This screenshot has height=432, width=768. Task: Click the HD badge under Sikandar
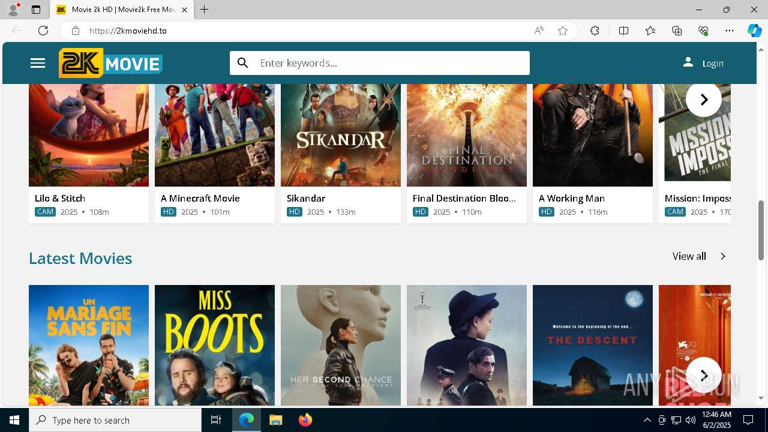click(295, 212)
